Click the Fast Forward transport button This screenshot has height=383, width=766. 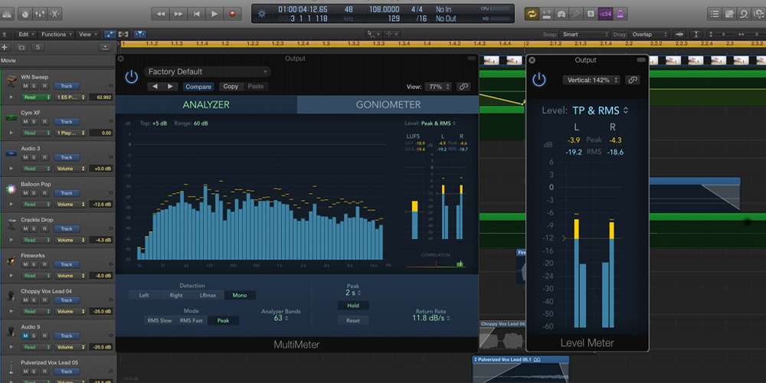click(178, 14)
